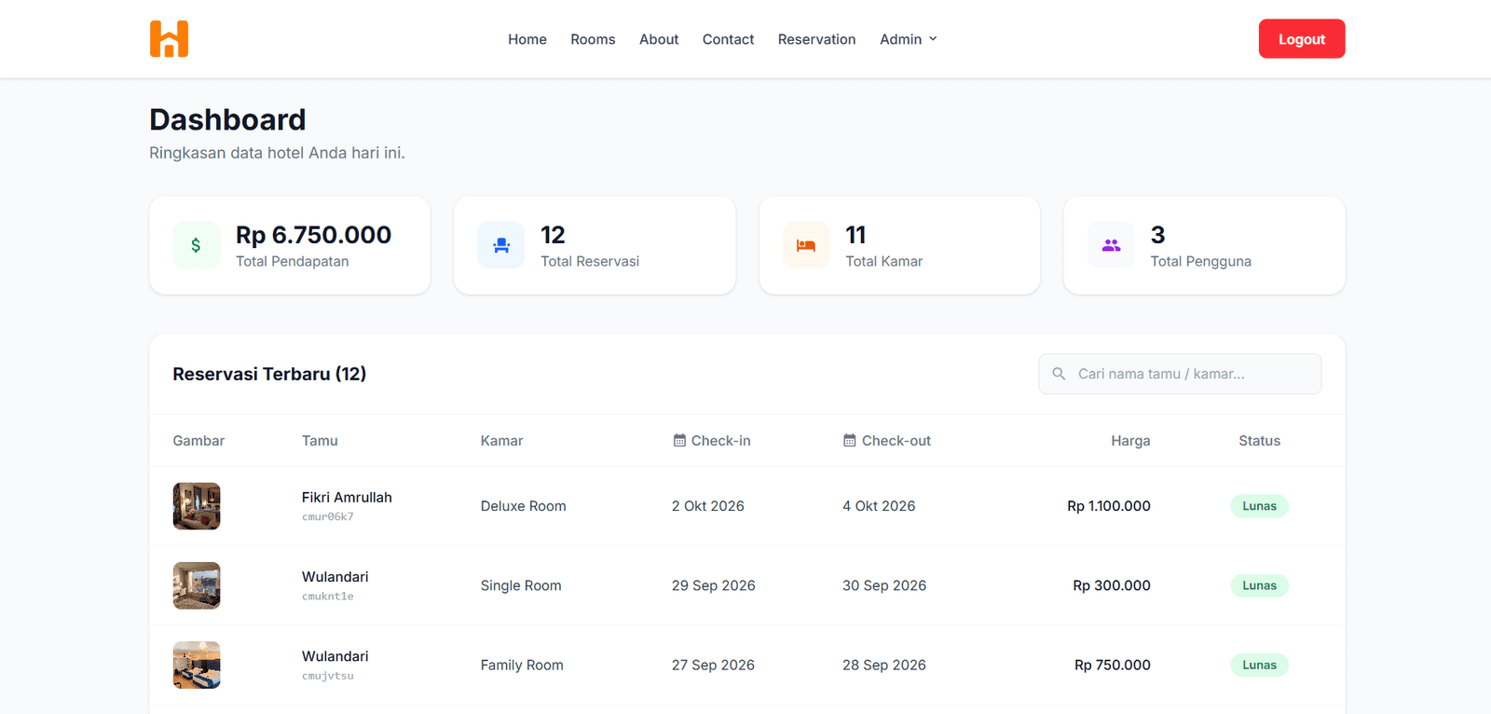Open the Deluxe Room thumbnail for Fikri Amrullah

pos(197,506)
